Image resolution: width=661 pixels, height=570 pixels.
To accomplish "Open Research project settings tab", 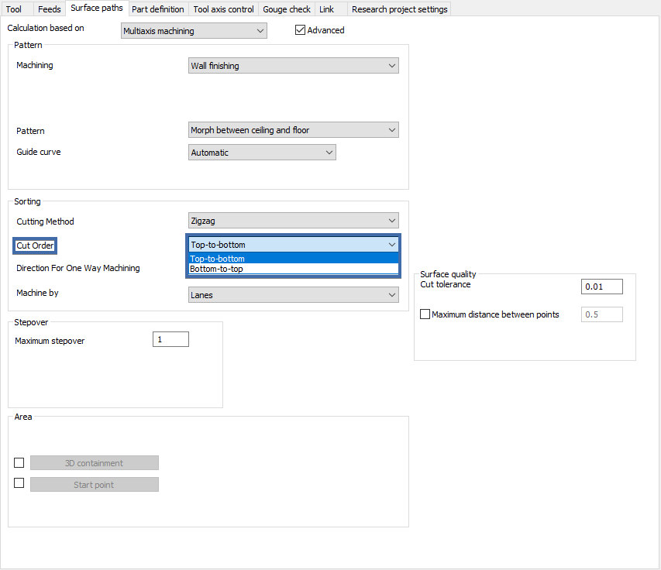I will click(x=399, y=9).
